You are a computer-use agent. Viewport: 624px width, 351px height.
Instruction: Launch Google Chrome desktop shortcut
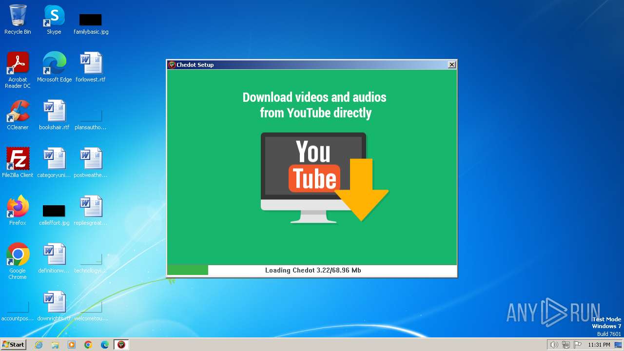(18, 261)
